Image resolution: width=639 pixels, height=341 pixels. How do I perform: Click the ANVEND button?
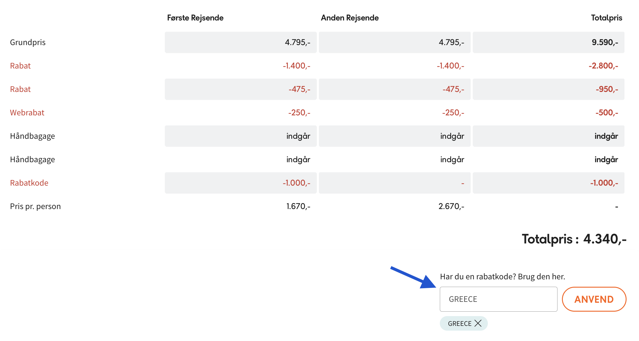(x=594, y=299)
